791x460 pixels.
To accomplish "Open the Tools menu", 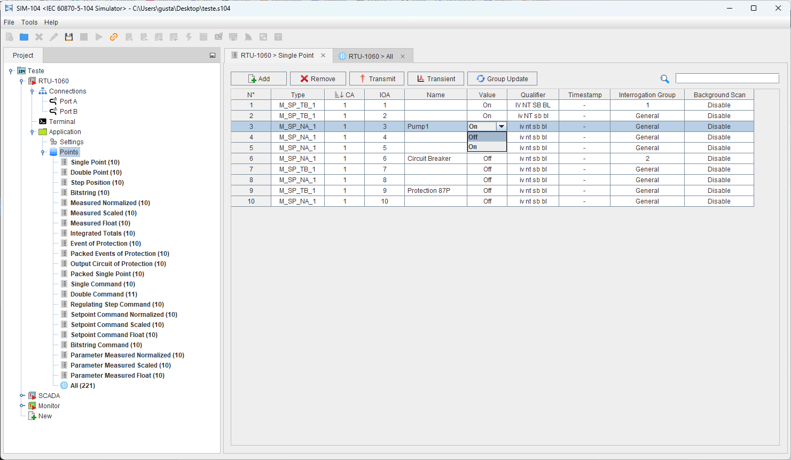I will pos(29,22).
